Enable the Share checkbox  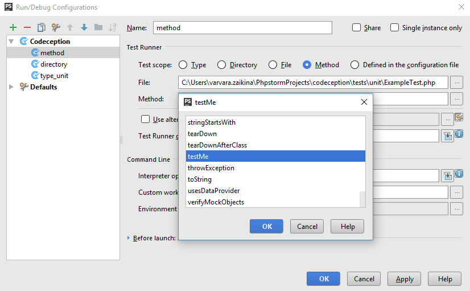(356, 27)
